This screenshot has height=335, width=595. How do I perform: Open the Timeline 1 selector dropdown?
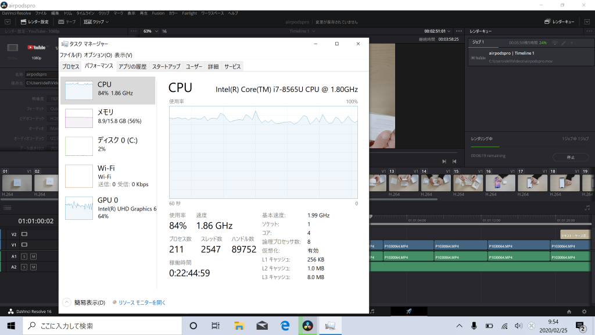[302, 31]
